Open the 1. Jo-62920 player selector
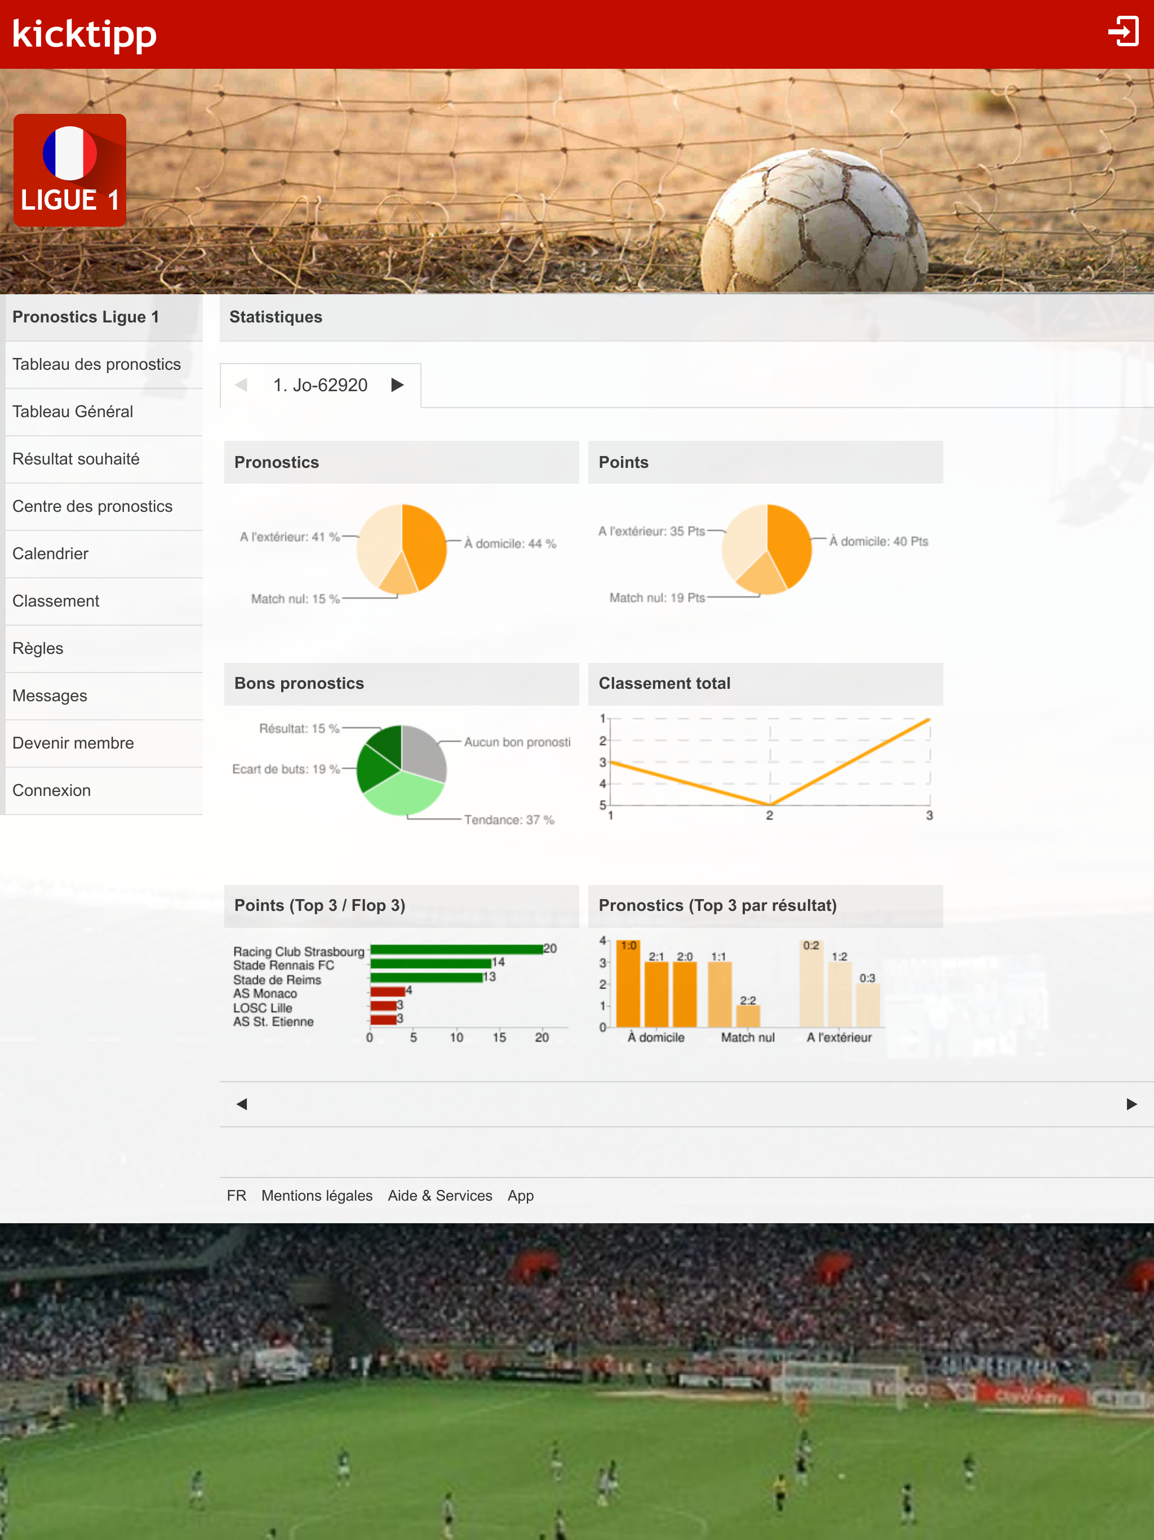The height and width of the screenshot is (1540, 1154). (x=320, y=385)
